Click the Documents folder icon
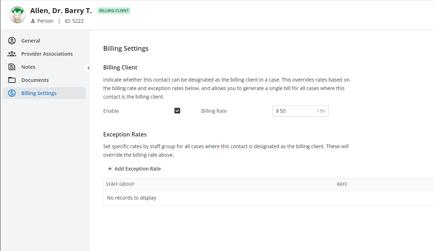Viewport: 434px width, 251px height. 12,80
